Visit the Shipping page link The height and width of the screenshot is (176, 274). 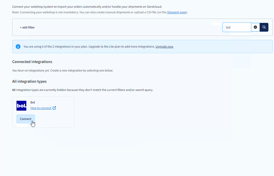coord(176,12)
